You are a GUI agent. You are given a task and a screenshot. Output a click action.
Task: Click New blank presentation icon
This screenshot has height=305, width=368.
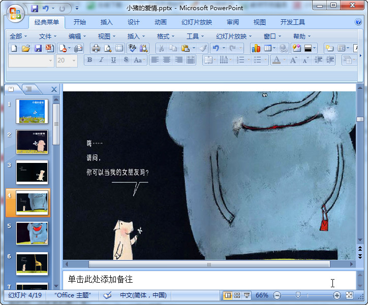[14, 48]
